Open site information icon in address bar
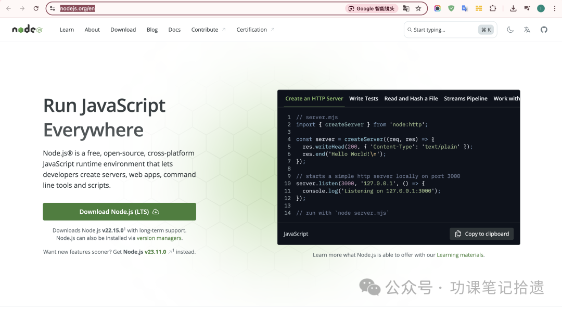Viewport: 562px width, 310px height. [53, 8]
